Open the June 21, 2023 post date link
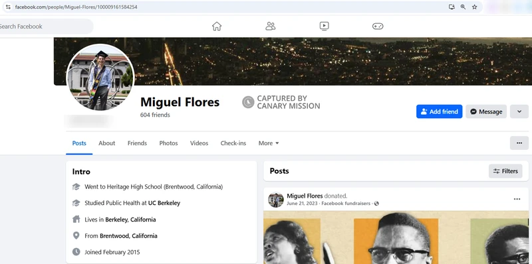This screenshot has height=264, width=532. click(x=302, y=204)
